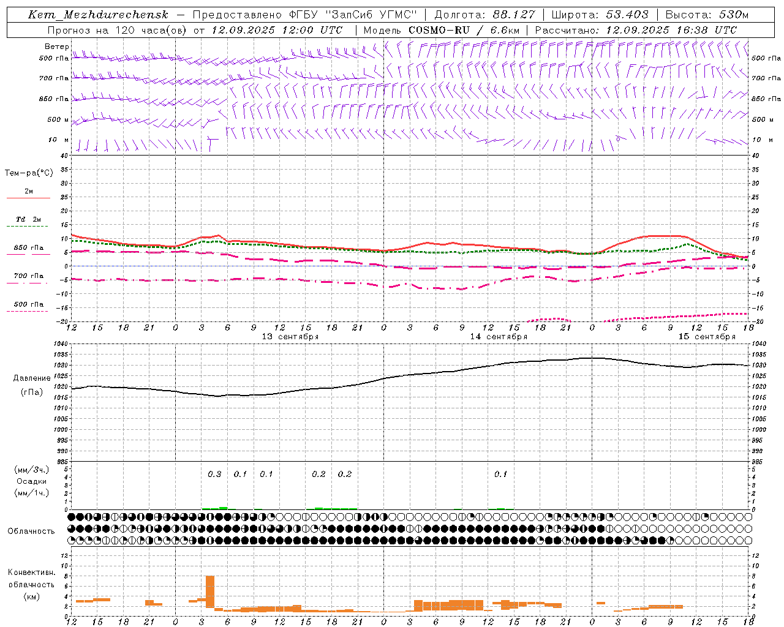Screen dimensions: 784x627
Task: Select the Осадки precipitation label
Action: [x=32, y=481]
